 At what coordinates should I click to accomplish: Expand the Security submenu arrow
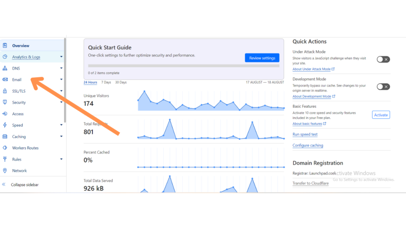(61, 102)
